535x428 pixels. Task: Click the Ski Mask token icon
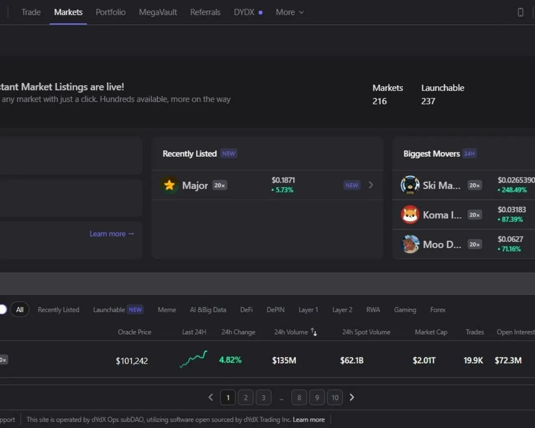point(410,185)
